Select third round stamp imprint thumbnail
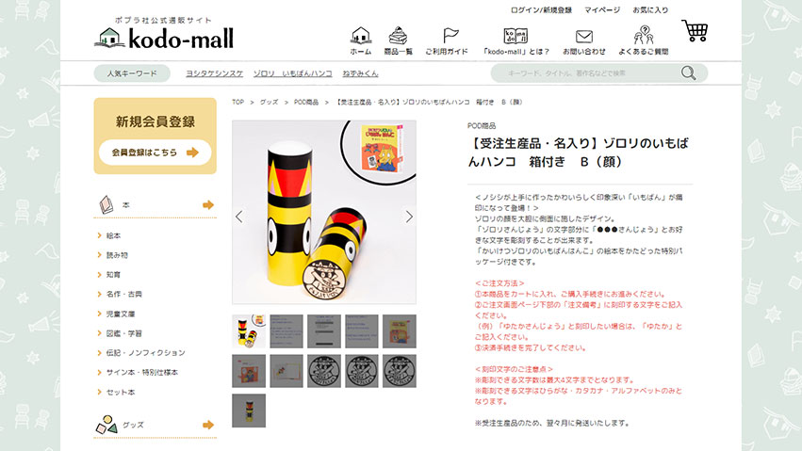The image size is (802, 451). coord(400,371)
